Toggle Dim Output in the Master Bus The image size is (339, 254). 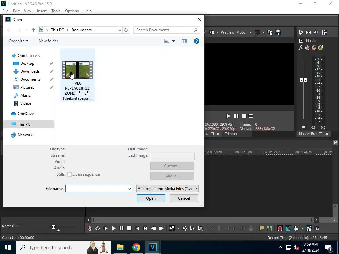pos(316,32)
